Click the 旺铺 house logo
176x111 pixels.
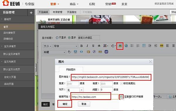pyautogui.click(x=6, y=3)
